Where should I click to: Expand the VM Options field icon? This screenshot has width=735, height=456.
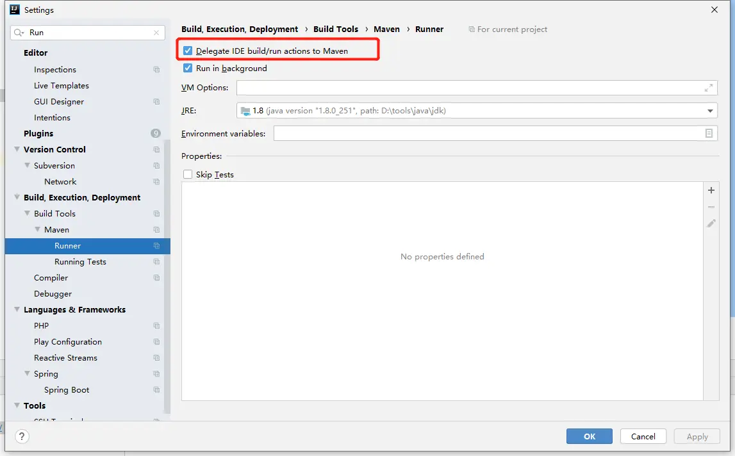[709, 88]
